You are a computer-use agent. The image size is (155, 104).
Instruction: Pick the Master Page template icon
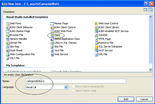pyautogui.click(x=52, y=23)
